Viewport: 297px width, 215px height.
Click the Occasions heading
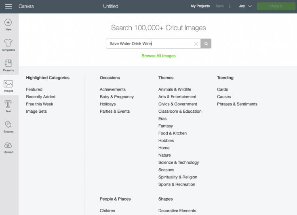click(110, 78)
